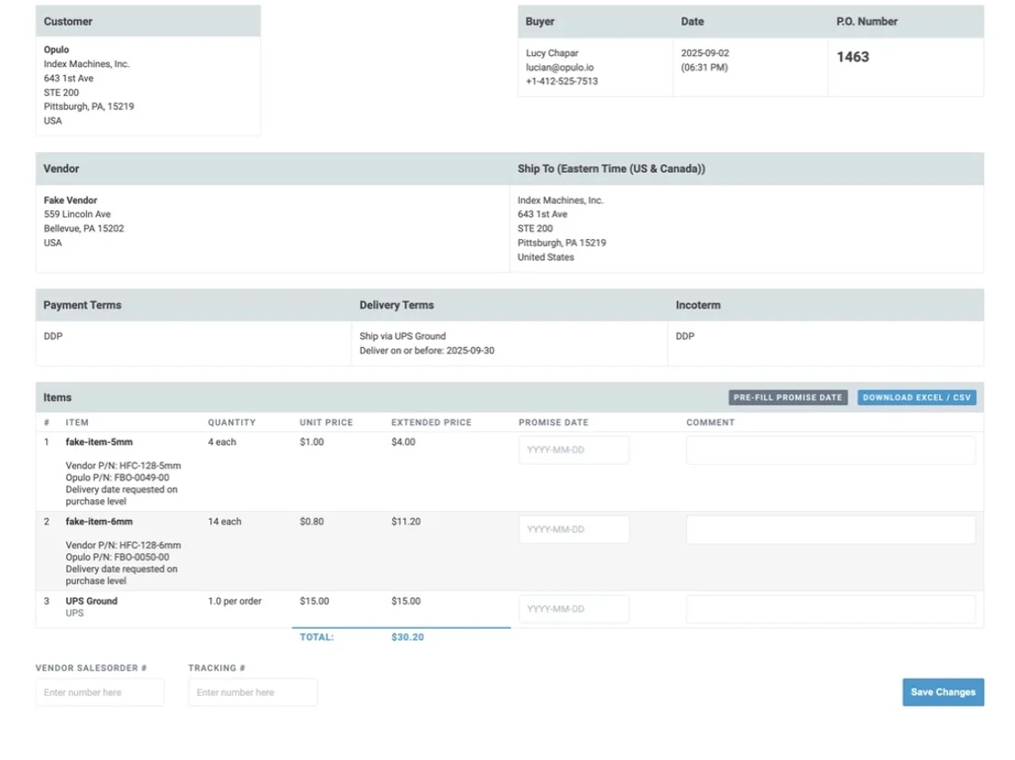Viewport: 1015px width, 760px height.
Task: Click the fake-item-6mm item name
Action: [x=99, y=522]
